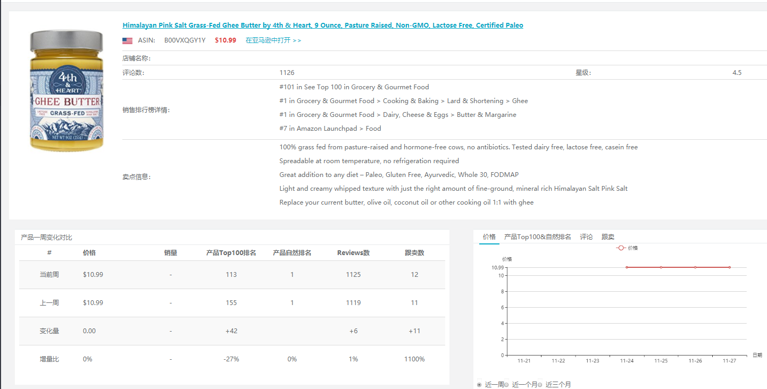The height and width of the screenshot is (389, 767).
Task: Click the '#1 in ... Lard & Shortening > Ghee' line
Action: [x=404, y=101]
